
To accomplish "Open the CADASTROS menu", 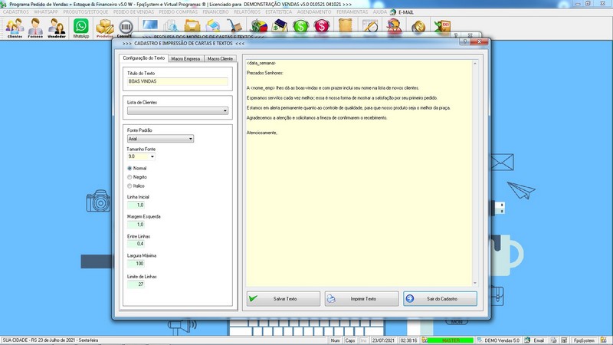I will tap(15, 12).
